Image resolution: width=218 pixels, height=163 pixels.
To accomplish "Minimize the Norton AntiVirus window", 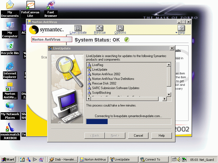I will [x=179, y=22].
